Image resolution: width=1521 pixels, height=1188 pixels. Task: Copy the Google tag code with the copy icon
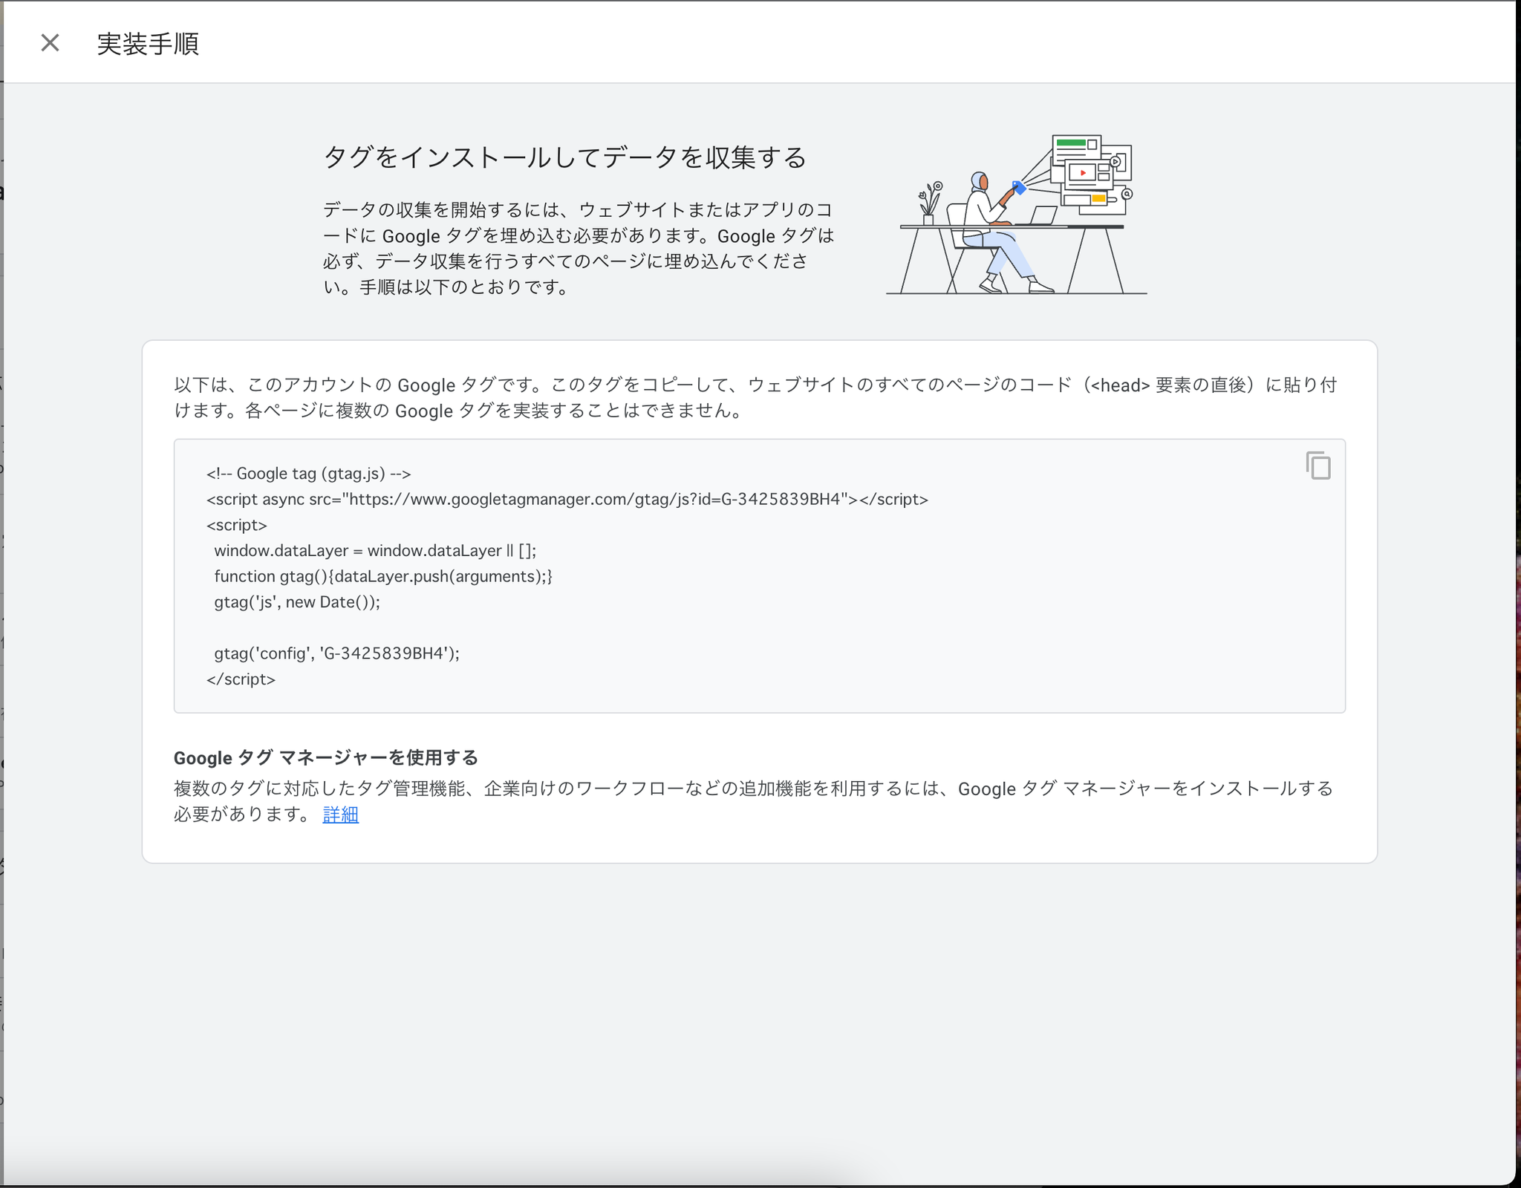tap(1318, 466)
